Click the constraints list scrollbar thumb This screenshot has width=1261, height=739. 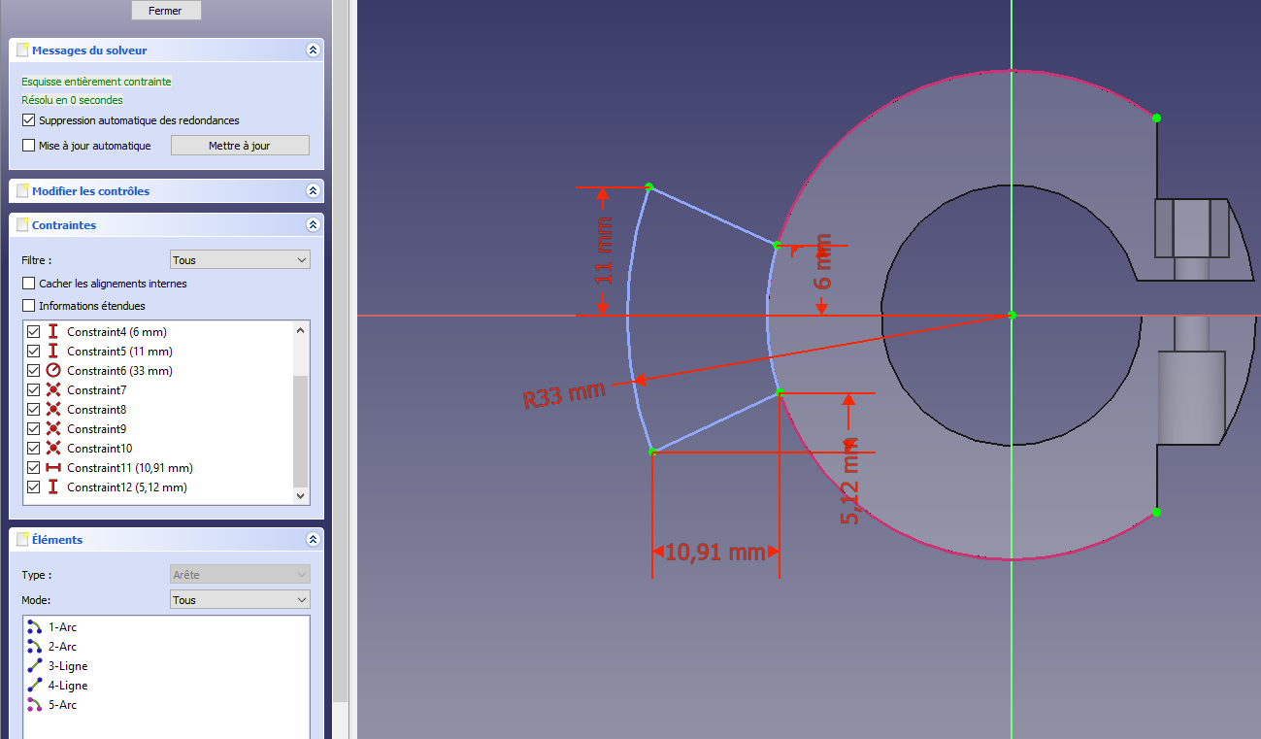[300, 431]
